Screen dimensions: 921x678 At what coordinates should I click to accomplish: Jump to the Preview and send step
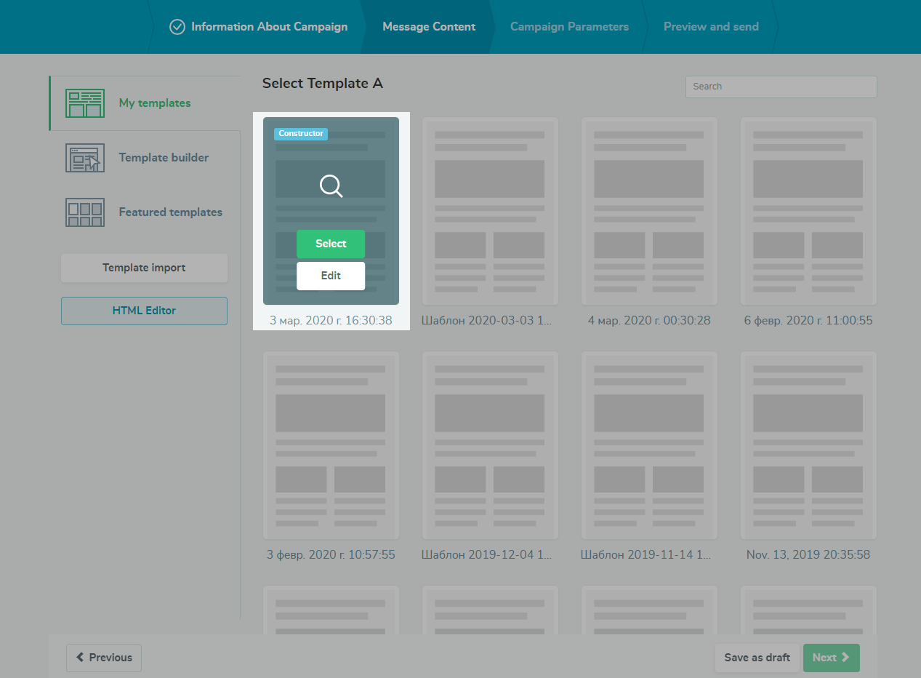coord(711,27)
